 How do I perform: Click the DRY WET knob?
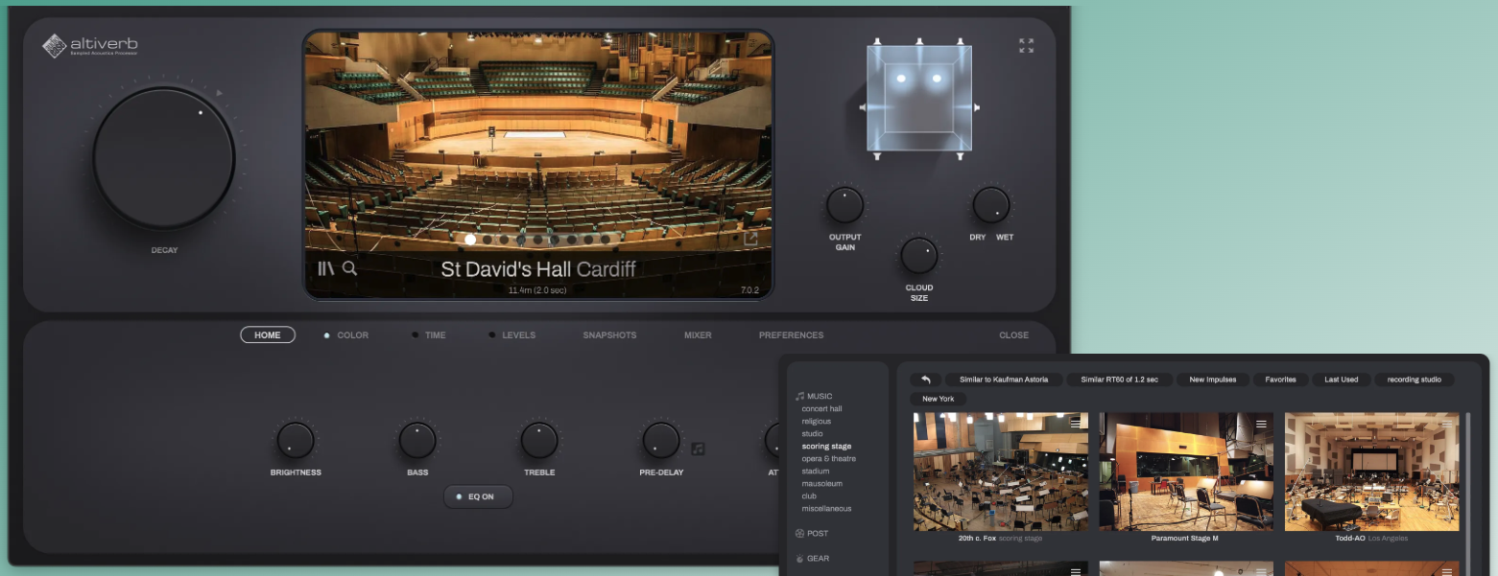tap(991, 206)
